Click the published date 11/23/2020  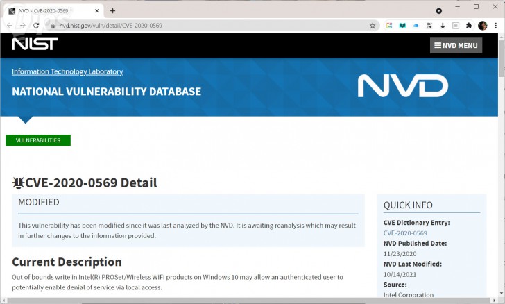400,254
